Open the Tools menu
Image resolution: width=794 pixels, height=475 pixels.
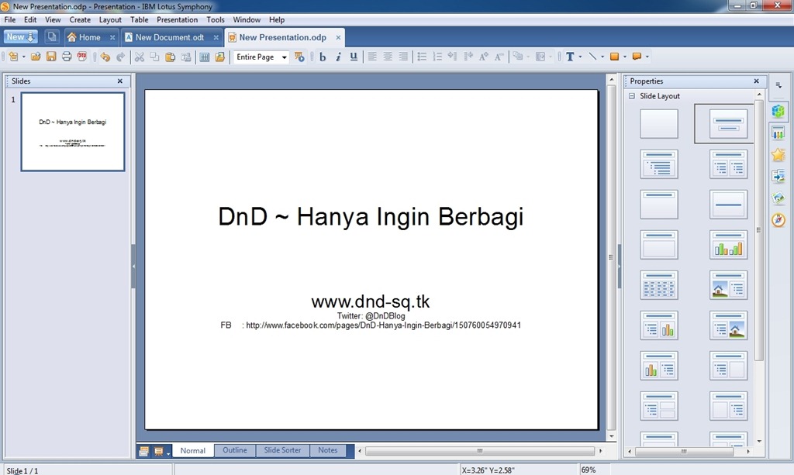pos(216,19)
